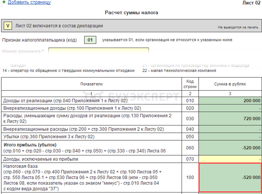Click the указывается 01 hint text
This screenshot has height=194, width=262.
(x=167, y=40)
